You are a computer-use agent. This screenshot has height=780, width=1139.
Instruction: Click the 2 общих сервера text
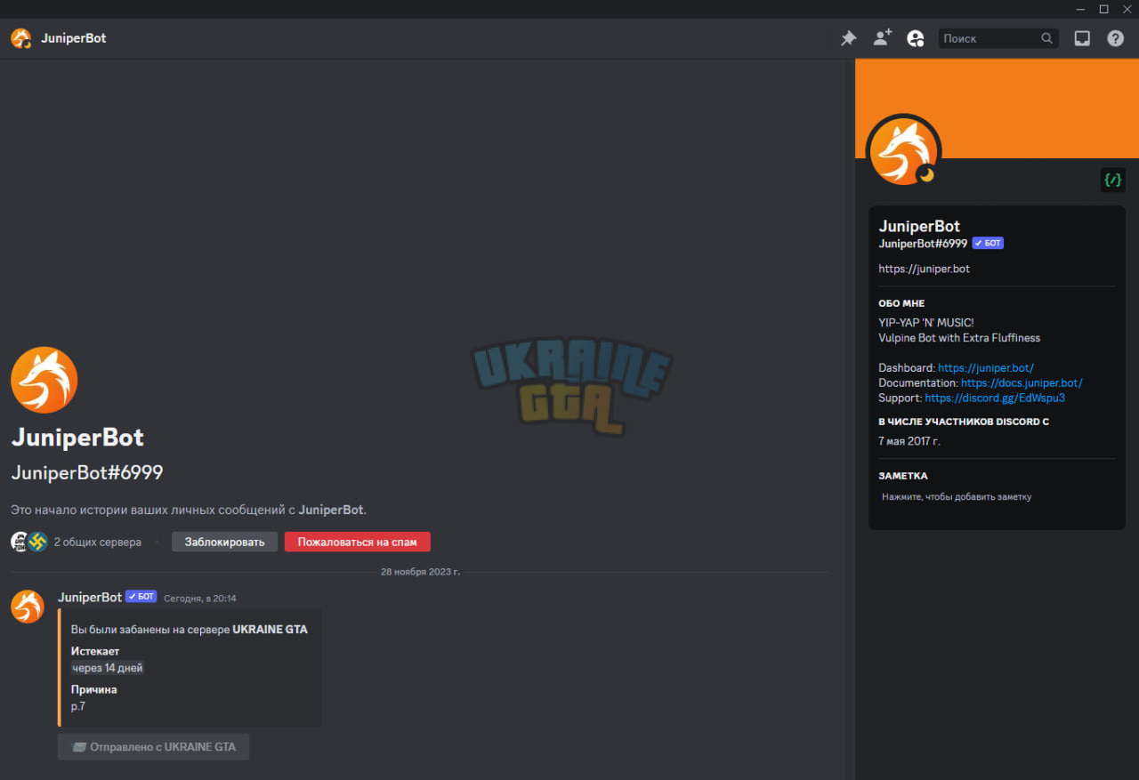pyautogui.click(x=98, y=542)
